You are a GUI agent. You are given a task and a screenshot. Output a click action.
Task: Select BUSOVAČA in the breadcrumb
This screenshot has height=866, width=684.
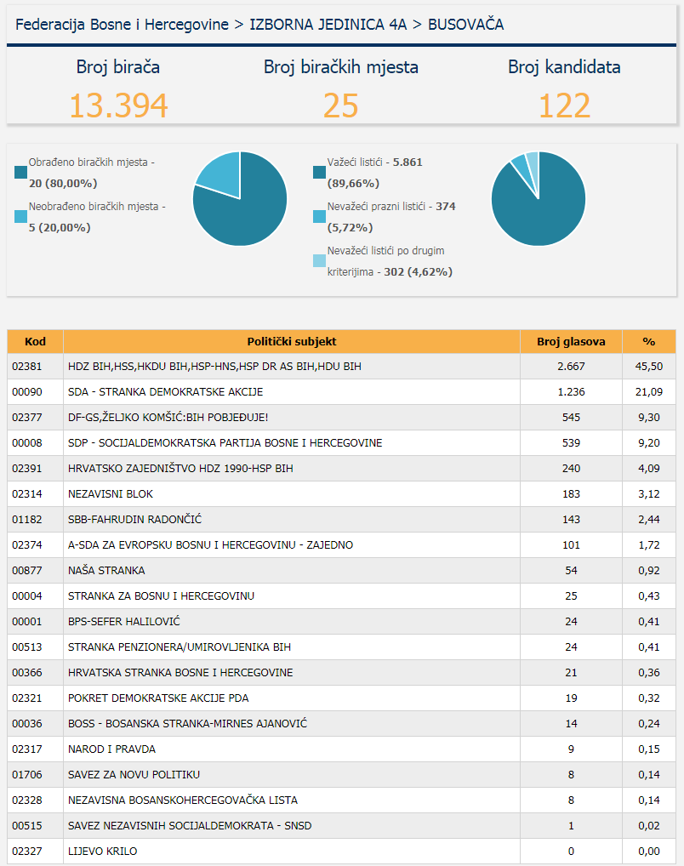(x=465, y=25)
